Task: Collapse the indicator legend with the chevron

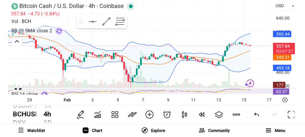Action: click(17, 41)
